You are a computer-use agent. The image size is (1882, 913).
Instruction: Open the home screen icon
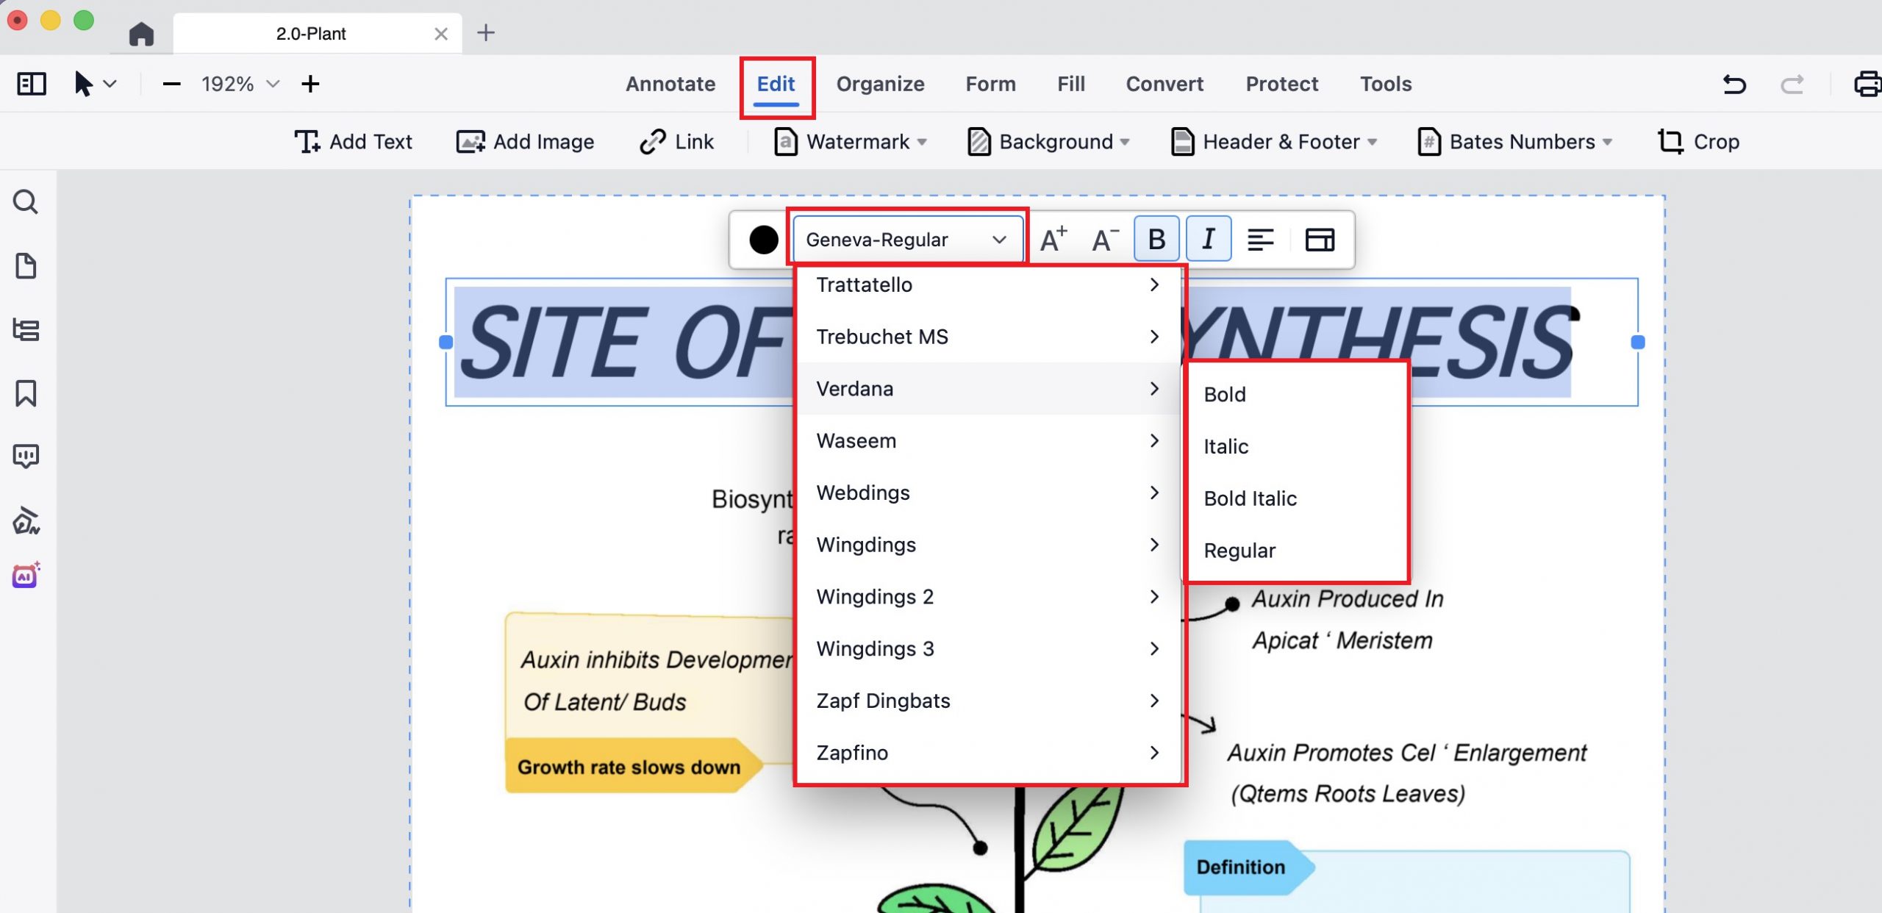(x=141, y=34)
